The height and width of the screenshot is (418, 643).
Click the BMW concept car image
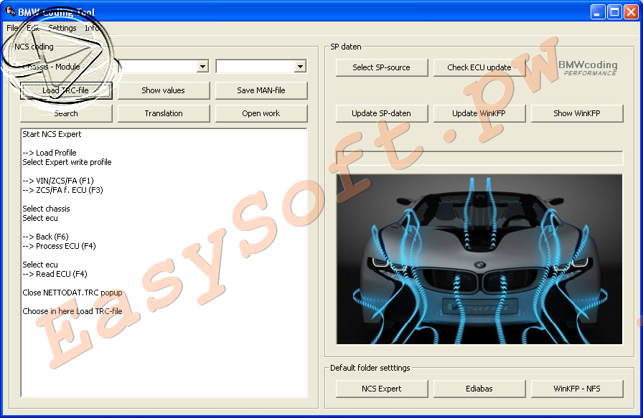pyautogui.click(x=479, y=260)
